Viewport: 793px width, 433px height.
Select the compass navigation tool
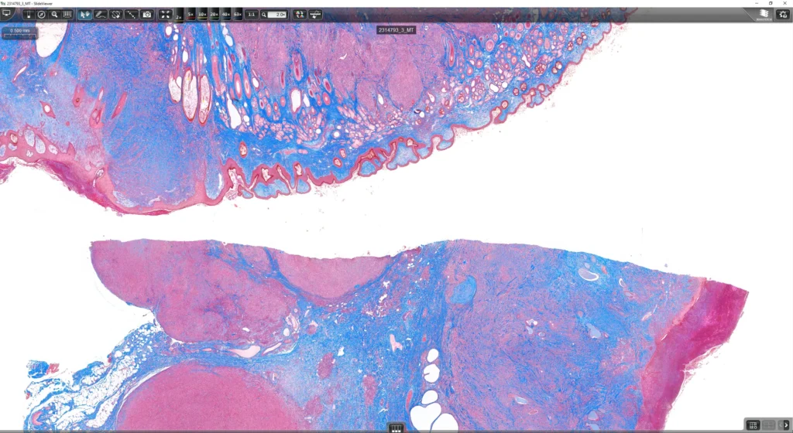(42, 15)
